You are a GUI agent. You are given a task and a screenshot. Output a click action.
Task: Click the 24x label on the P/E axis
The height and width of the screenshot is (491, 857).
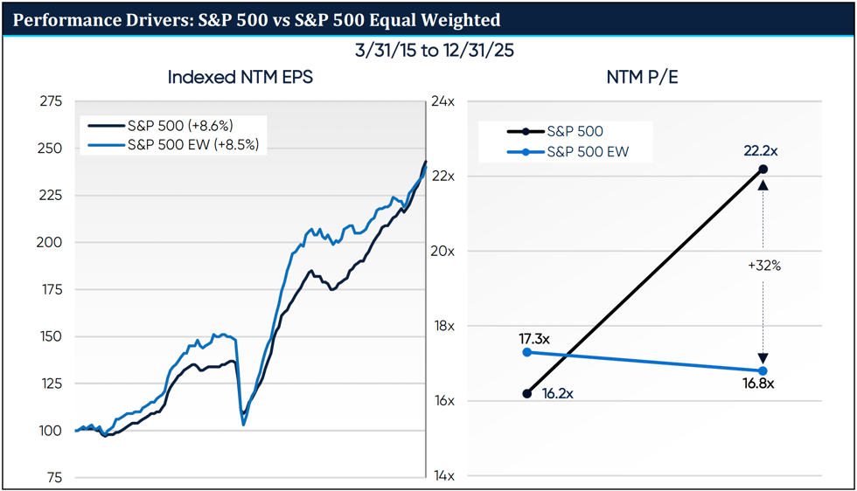(x=442, y=101)
